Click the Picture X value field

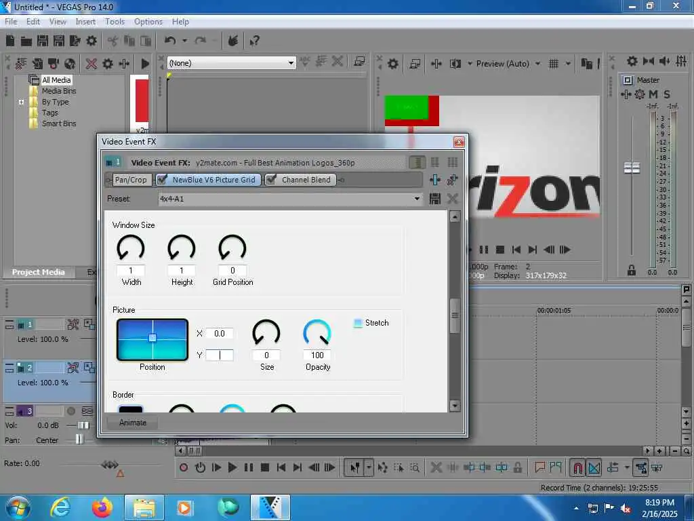coord(220,334)
